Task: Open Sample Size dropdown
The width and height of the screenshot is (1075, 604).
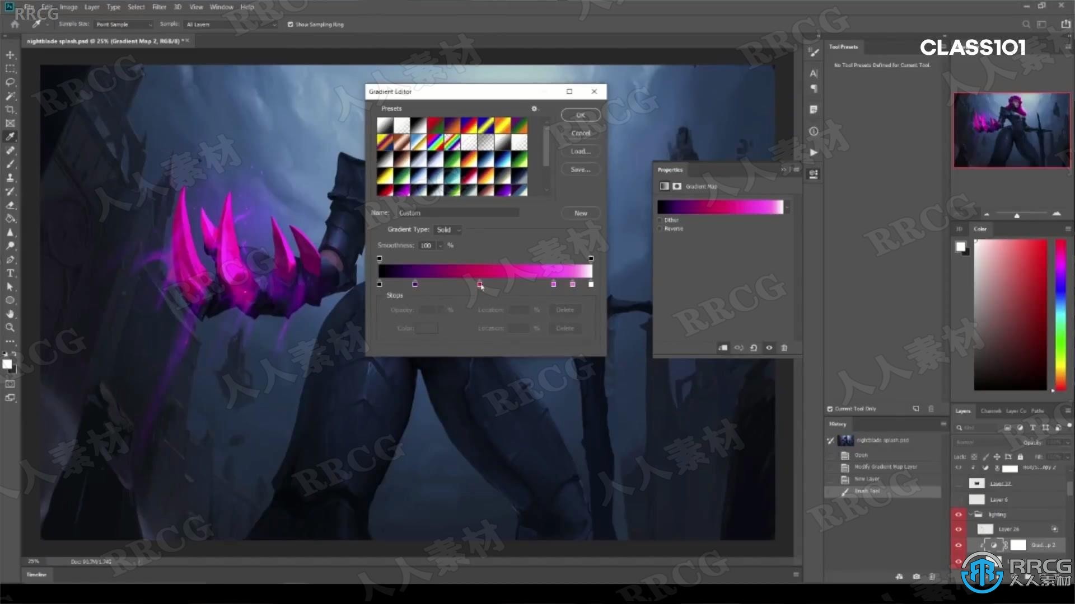Action: click(x=124, y=25)
